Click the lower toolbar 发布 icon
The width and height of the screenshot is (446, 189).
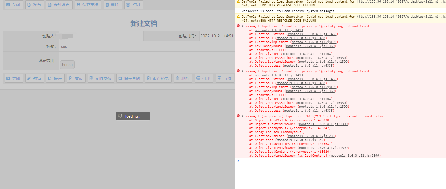tap(71, 78)
